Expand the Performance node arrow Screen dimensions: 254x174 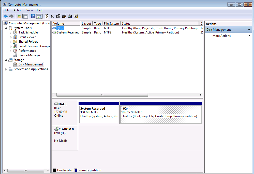click(11, 51)
